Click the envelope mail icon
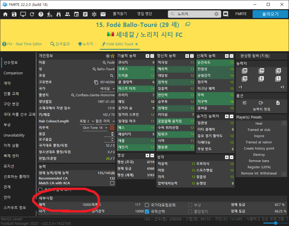Viewport: 289px width, 226px height. click(x=103, y=14)
